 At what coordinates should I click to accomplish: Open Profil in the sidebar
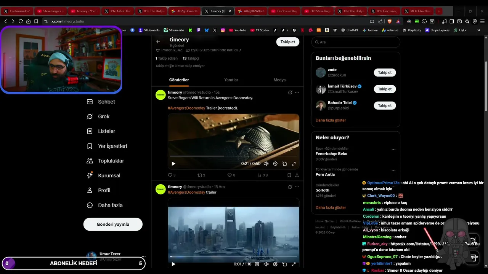click(99, 190)
